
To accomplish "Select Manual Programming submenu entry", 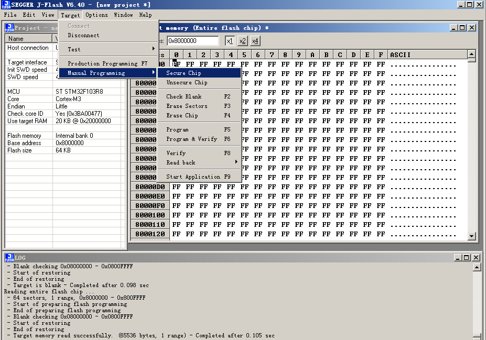I will [x=109, y=73].
